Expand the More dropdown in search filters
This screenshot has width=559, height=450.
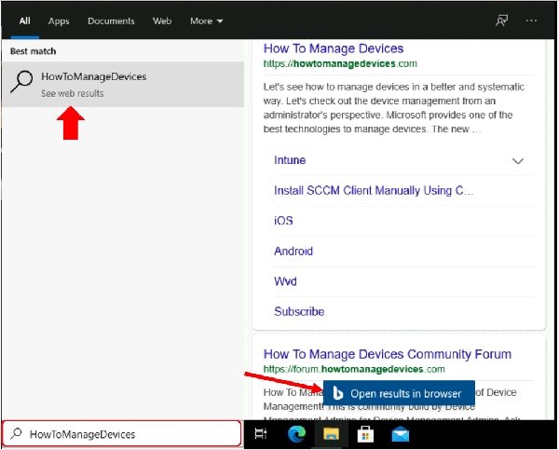pyautogui.click(x=206, y=20)
